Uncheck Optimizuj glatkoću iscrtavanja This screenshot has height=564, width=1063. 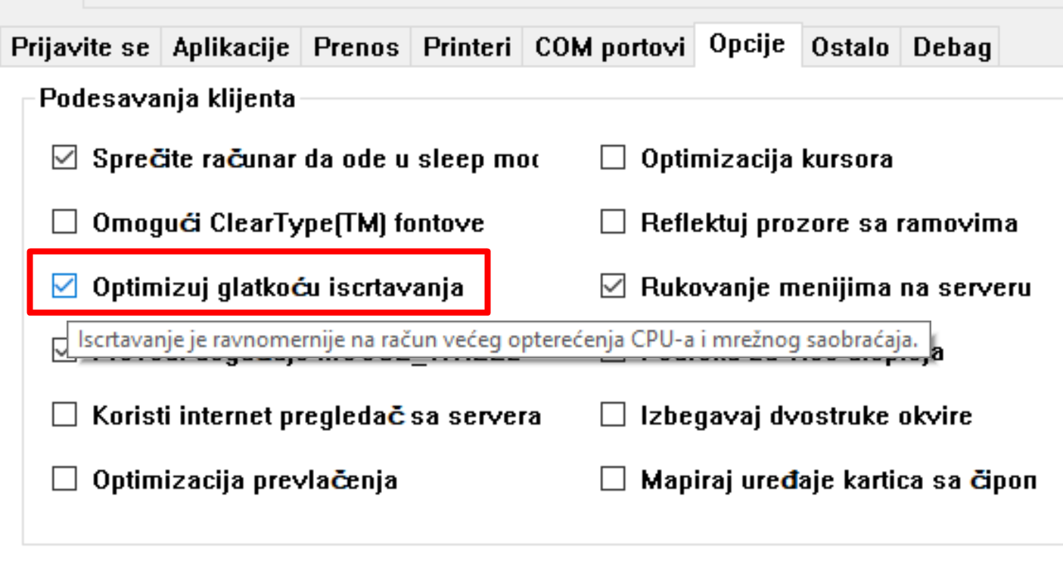click(64, 287)
